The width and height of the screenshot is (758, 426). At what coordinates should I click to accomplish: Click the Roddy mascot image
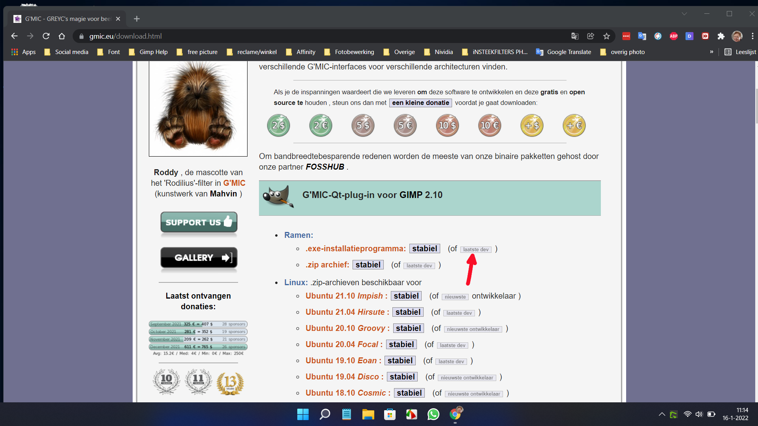[x=198, y=108]
